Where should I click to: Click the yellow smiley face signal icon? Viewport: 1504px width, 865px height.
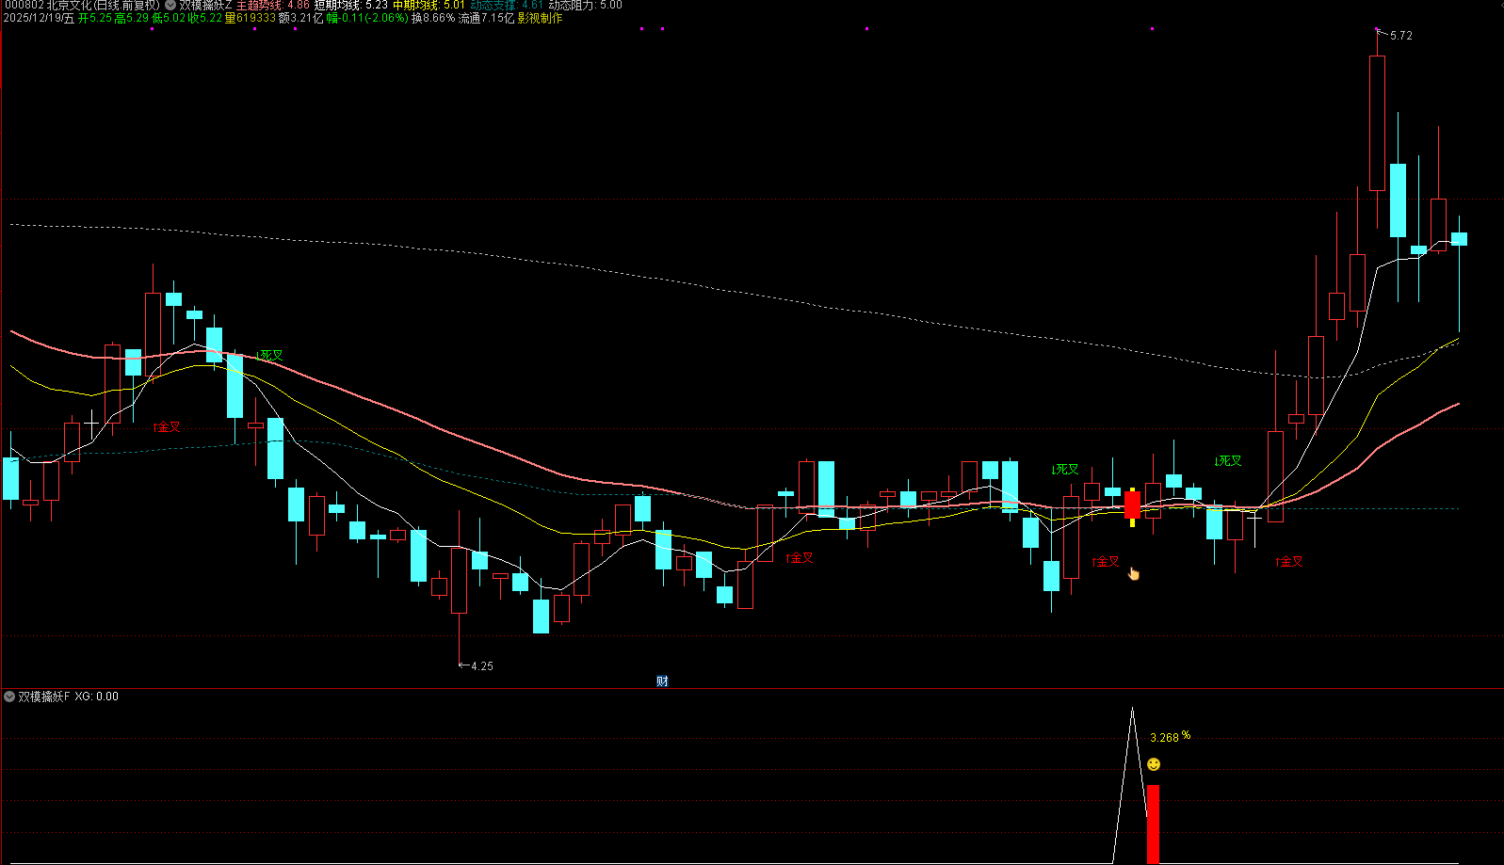(1154, 764)
